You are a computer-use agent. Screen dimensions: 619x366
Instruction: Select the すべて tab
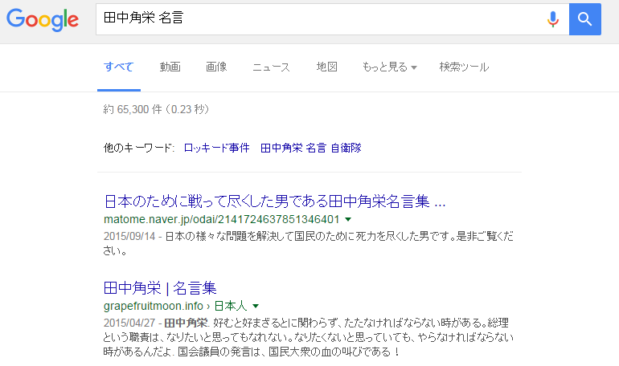click(x=118, y=67)
